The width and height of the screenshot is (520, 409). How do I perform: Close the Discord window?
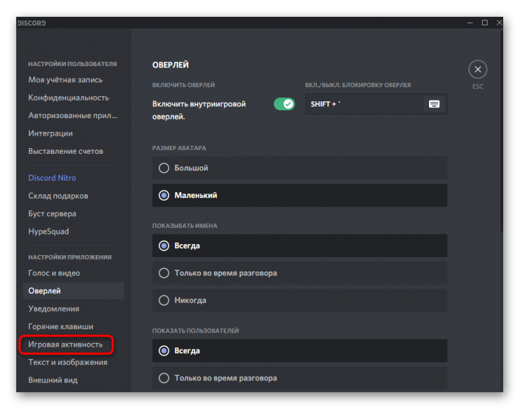(499, 23)
